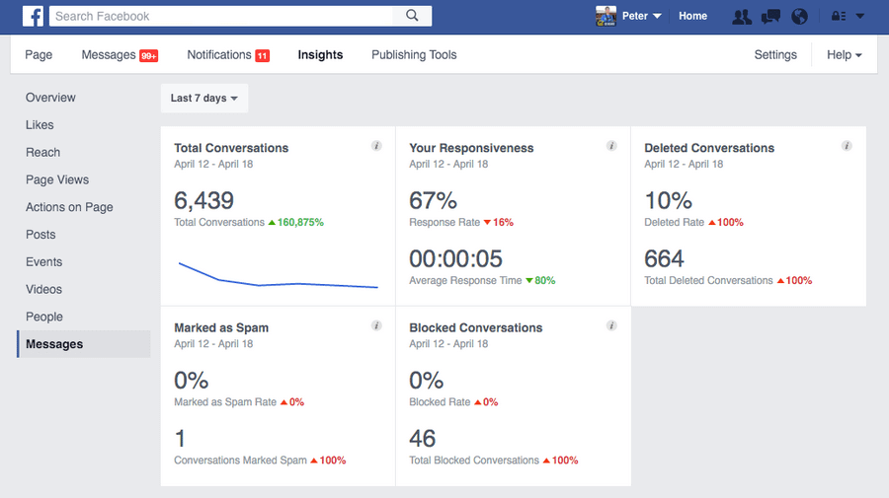
Task: Expand the Help dropdown menu
Action: click(845, 55)
